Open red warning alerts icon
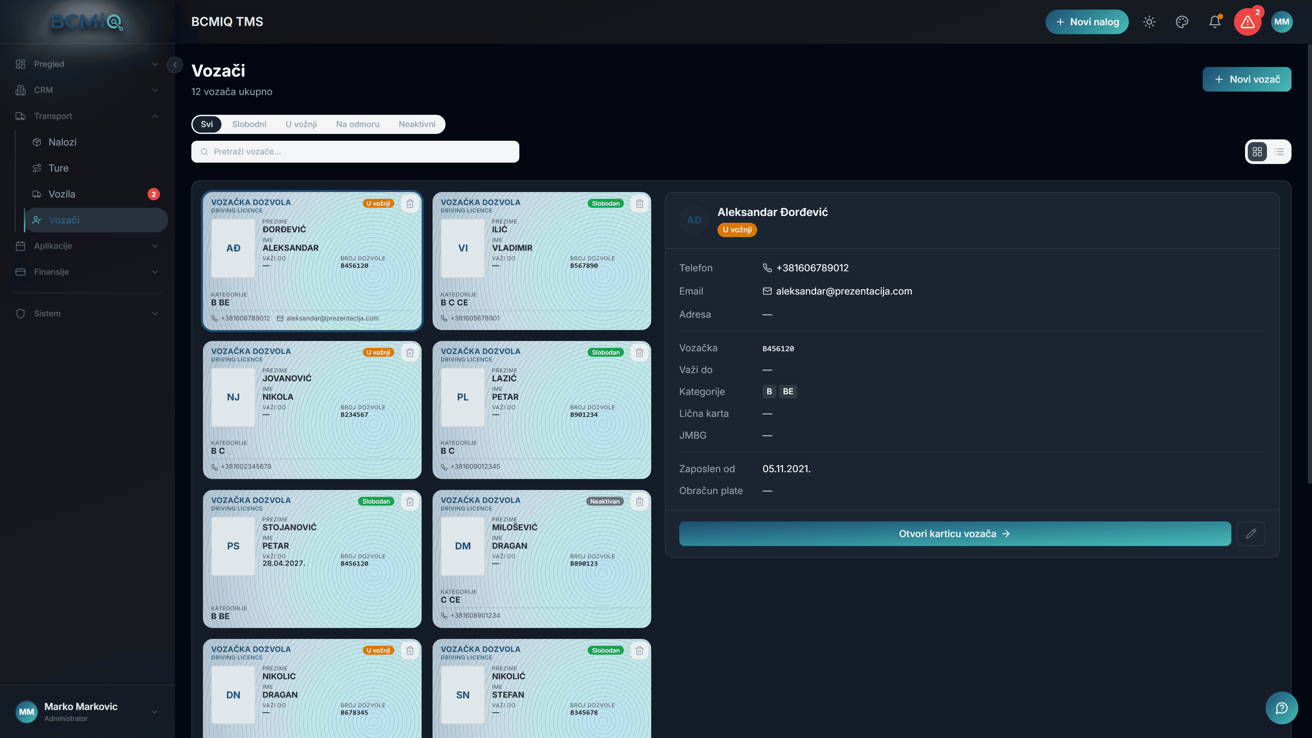 pyautogui.click(x=1247, y=22)
